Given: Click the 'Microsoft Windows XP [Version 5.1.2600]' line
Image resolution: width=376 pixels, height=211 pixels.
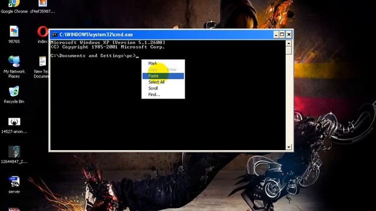Looking at the screenshot, I should click(108, 42).
